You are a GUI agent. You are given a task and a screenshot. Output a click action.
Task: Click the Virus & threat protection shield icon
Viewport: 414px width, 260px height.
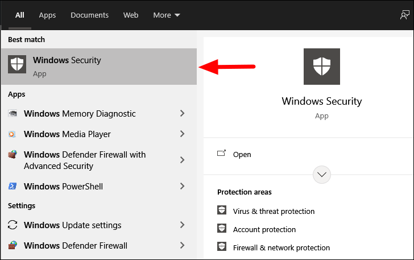coord(222,210)
